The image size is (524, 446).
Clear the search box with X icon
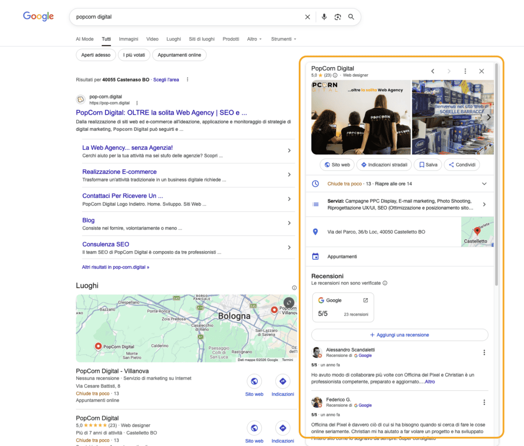[308, 17]
